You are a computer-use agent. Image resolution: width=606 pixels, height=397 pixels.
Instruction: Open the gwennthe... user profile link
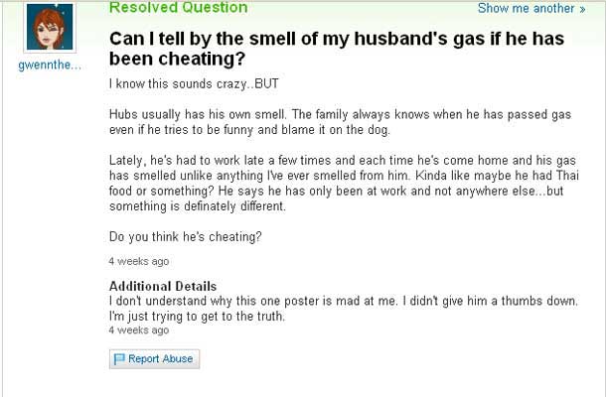(x=49, y=66)
